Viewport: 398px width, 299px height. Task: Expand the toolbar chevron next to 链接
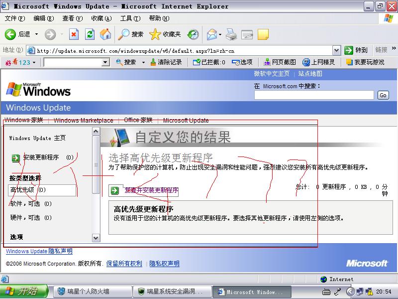click(394, 48)
